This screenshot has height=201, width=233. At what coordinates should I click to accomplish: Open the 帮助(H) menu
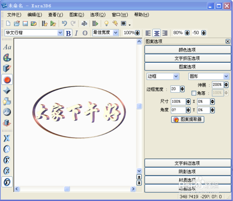142,15
